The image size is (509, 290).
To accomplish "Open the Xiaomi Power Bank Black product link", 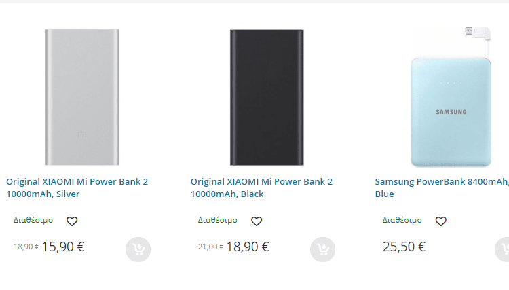I will coord(261,187).
